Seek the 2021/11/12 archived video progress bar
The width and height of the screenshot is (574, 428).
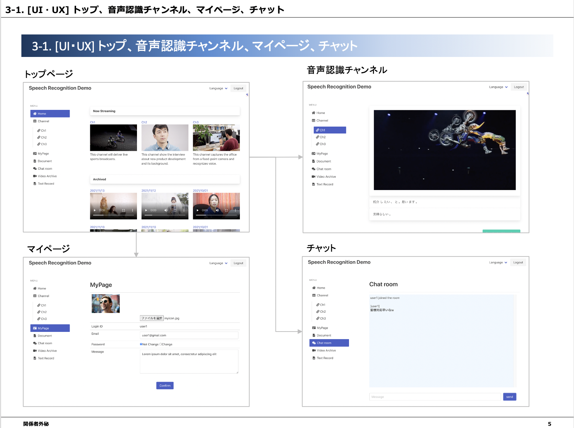pos(165,215)
